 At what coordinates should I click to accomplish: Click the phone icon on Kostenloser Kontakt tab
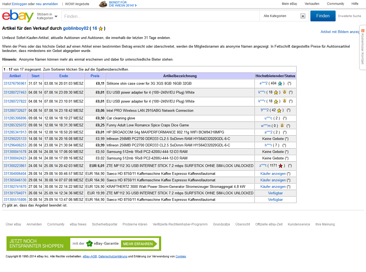363,31
